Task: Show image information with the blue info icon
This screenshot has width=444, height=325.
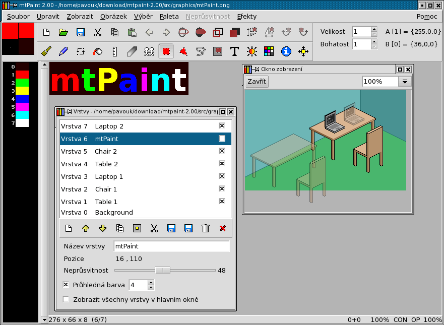Action: pyautogui.click(x=286, y=51)
